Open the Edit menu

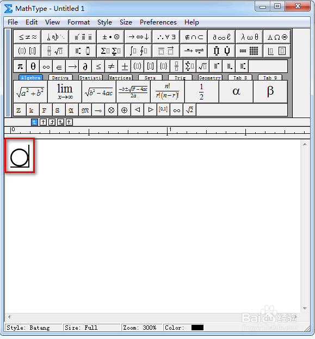[32, 22]
